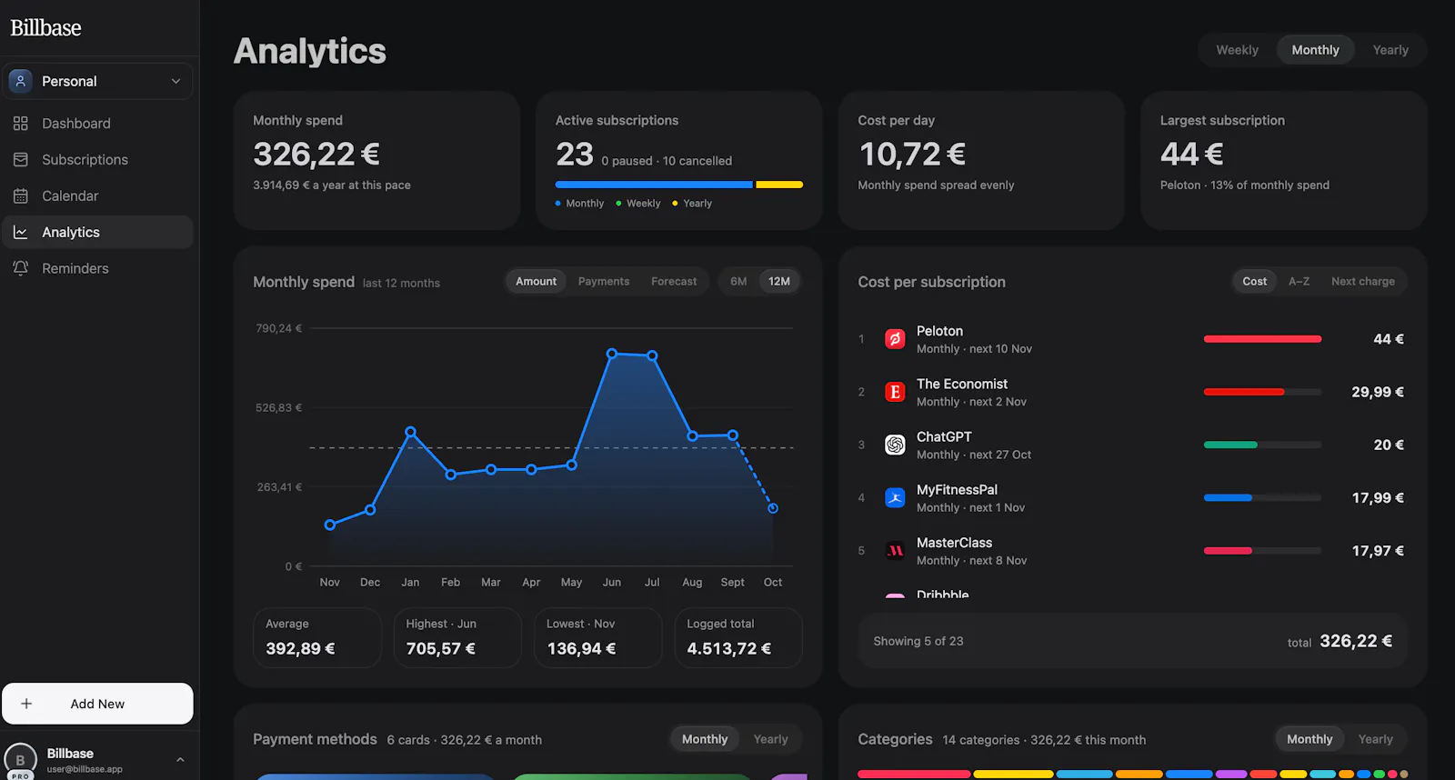Set Payment methods to Monthly

[x=705, y=739]
